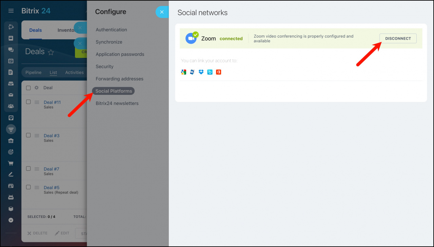Switch to List view
434x247 pixels.
pos(53,73)
